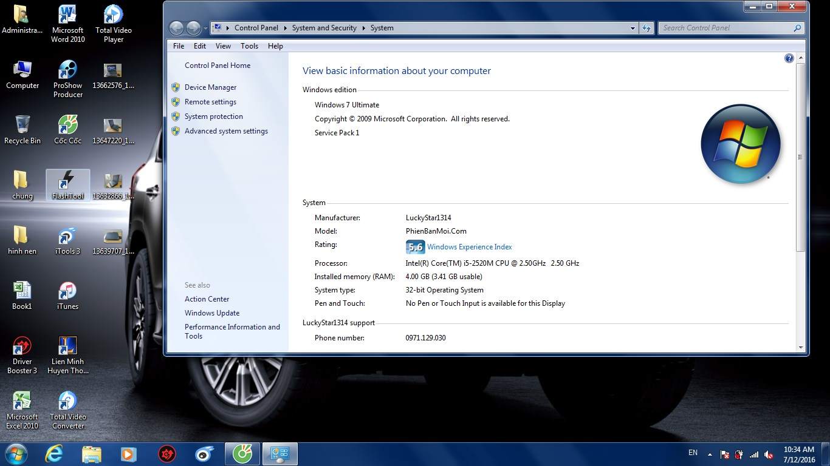Click the help question mark icon
The width and height of the screenshot is (830, 466).
point(789,58)
